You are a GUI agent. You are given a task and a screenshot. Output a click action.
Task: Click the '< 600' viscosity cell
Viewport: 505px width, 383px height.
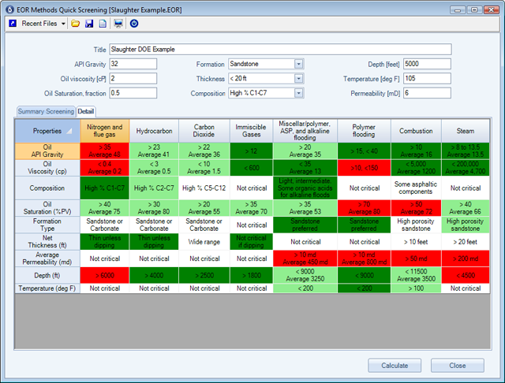[x=251, y=168]
